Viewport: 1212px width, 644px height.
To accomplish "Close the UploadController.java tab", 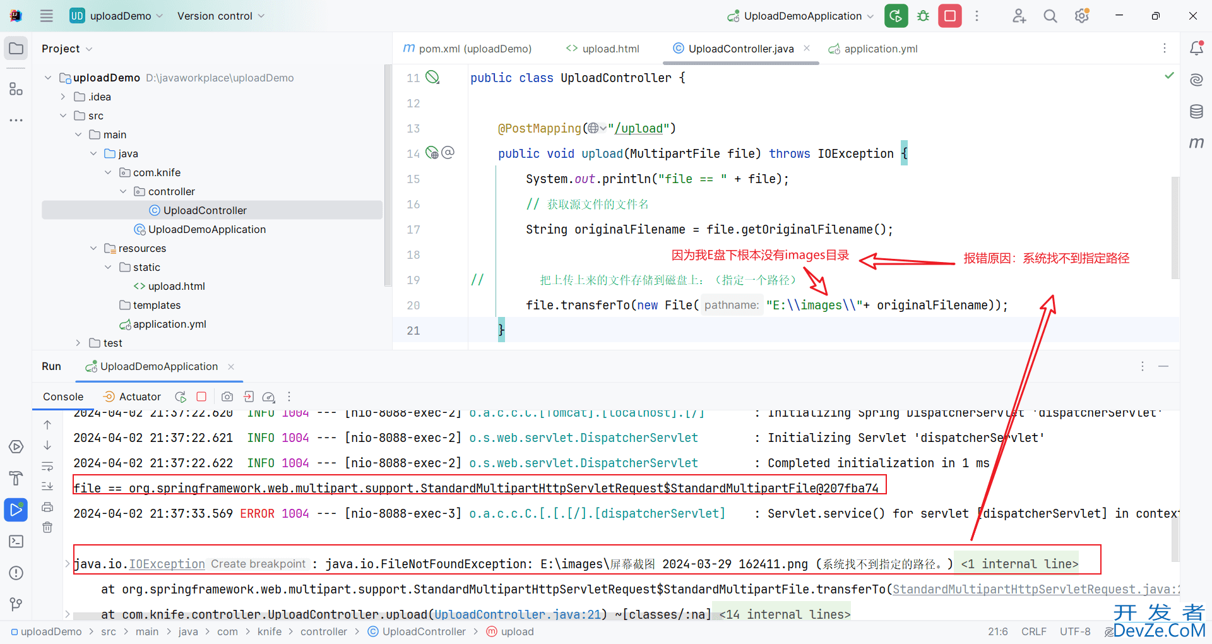I will [807, 48].
